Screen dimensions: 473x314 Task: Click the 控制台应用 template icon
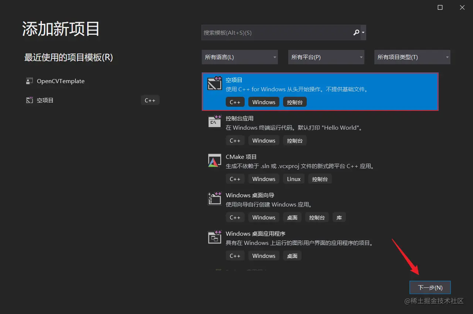(x=215, y=122)
